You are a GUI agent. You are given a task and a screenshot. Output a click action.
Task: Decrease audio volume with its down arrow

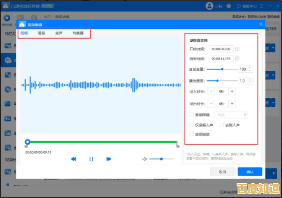250,71
